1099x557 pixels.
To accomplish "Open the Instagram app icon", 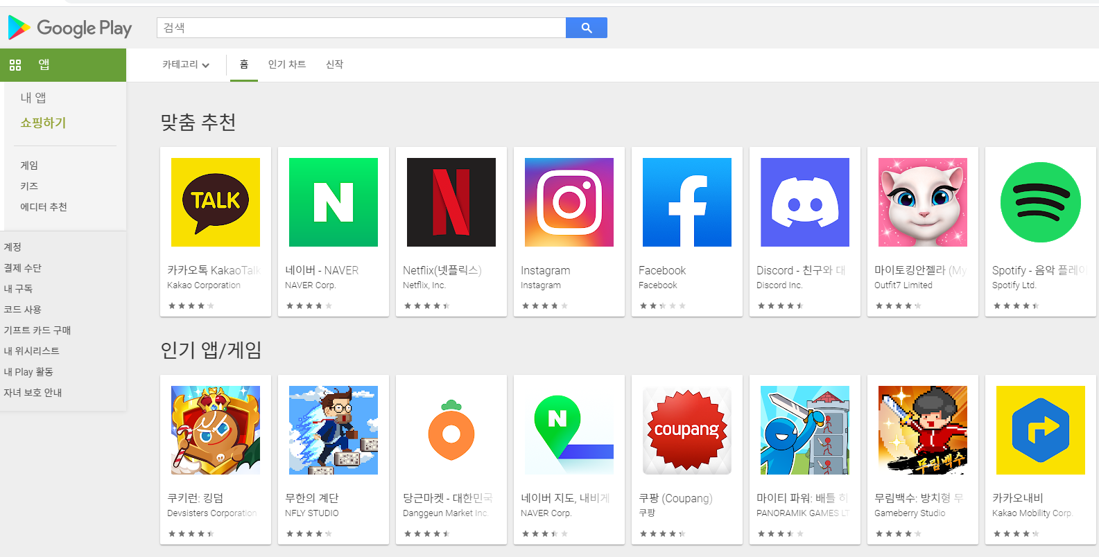I will point(569,202).
